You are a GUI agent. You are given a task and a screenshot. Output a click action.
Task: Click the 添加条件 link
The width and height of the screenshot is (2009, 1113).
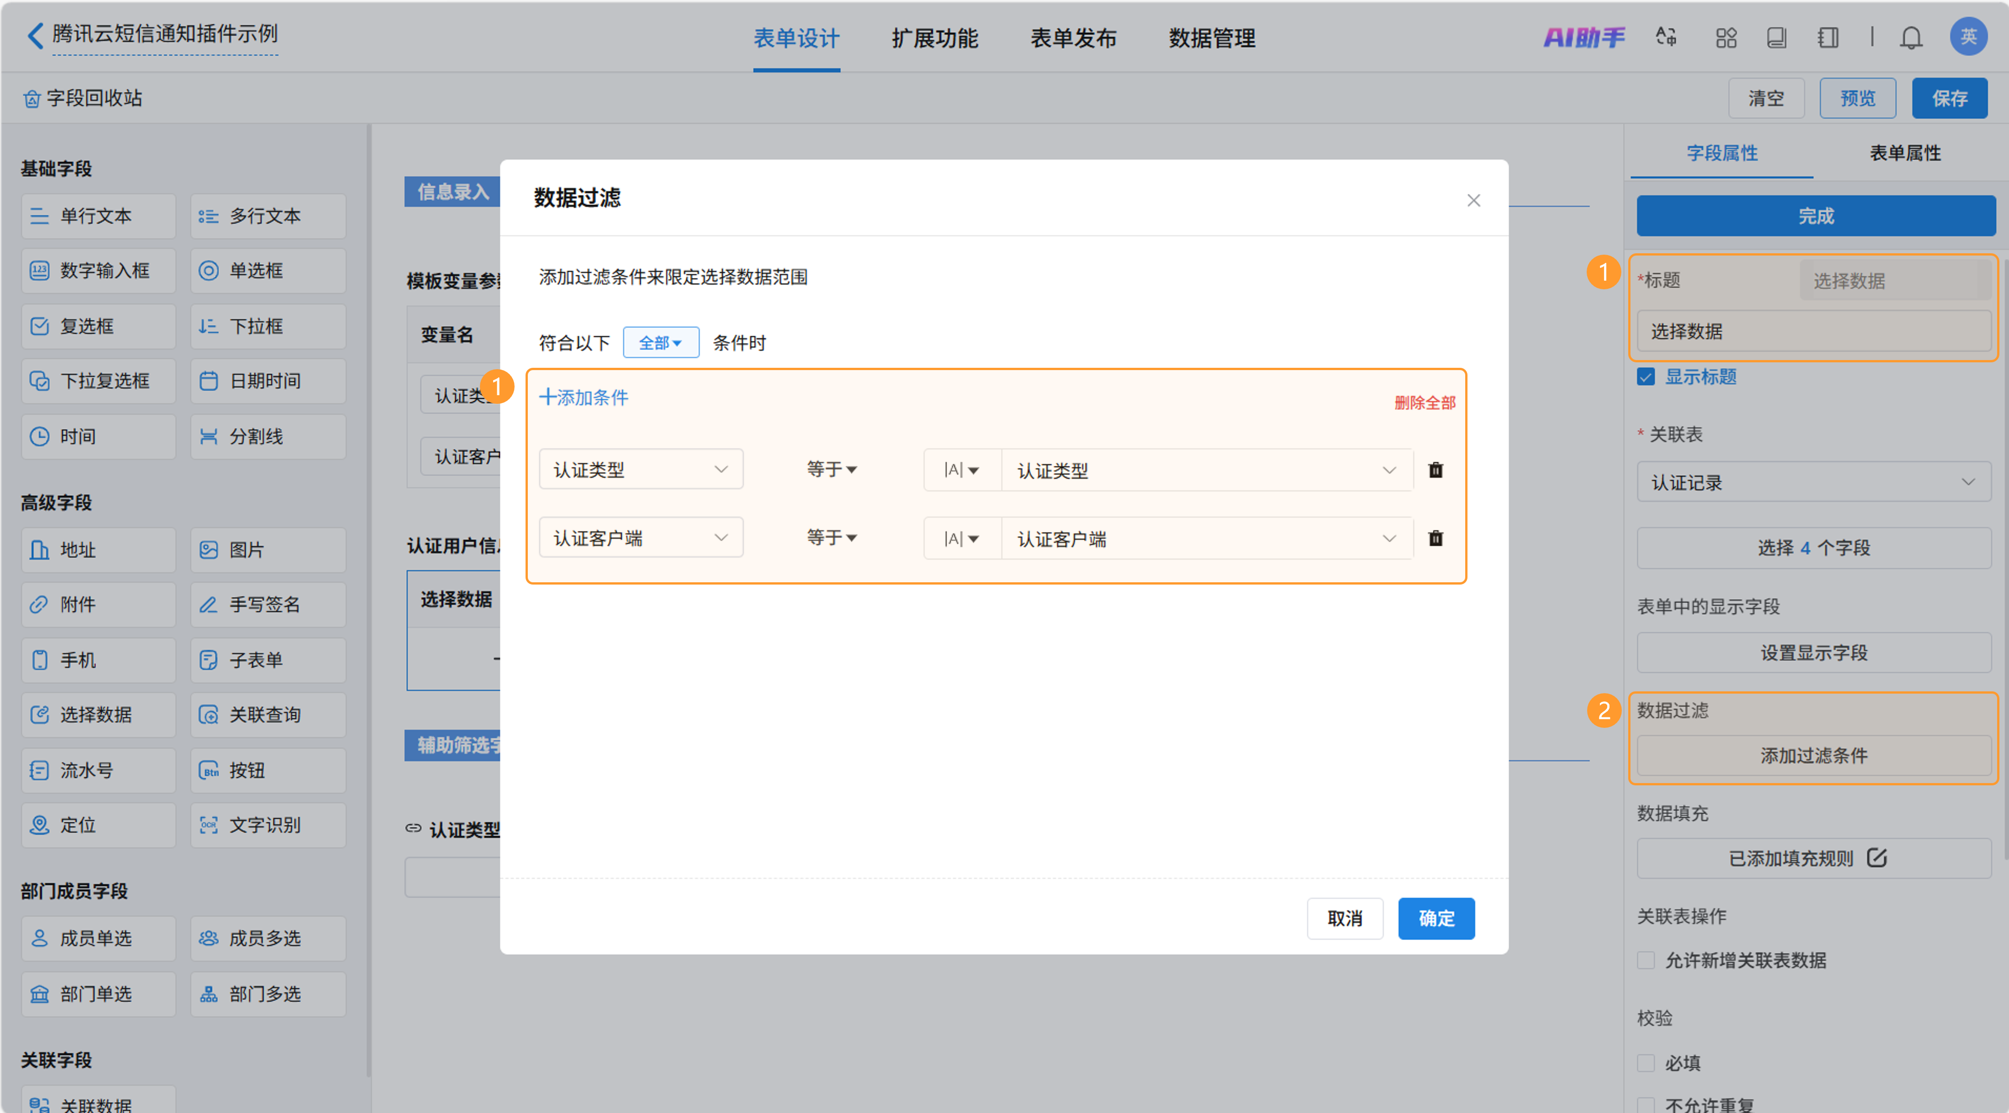584,397
